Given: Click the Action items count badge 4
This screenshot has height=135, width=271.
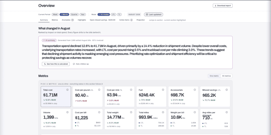Looking at the screenshot, I should [131, 20].
